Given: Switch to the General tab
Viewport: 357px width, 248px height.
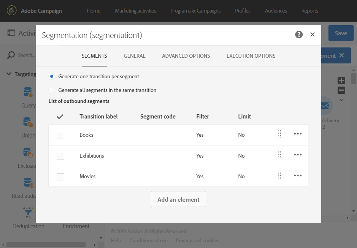Looking at the screenshot, I should (135, 56).
